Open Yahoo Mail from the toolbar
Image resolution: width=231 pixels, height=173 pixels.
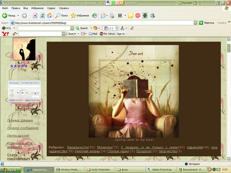(x=93, y=34)
